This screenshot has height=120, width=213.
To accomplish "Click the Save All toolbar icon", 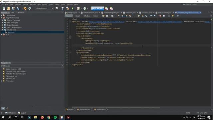I will (x=18, y=9).
